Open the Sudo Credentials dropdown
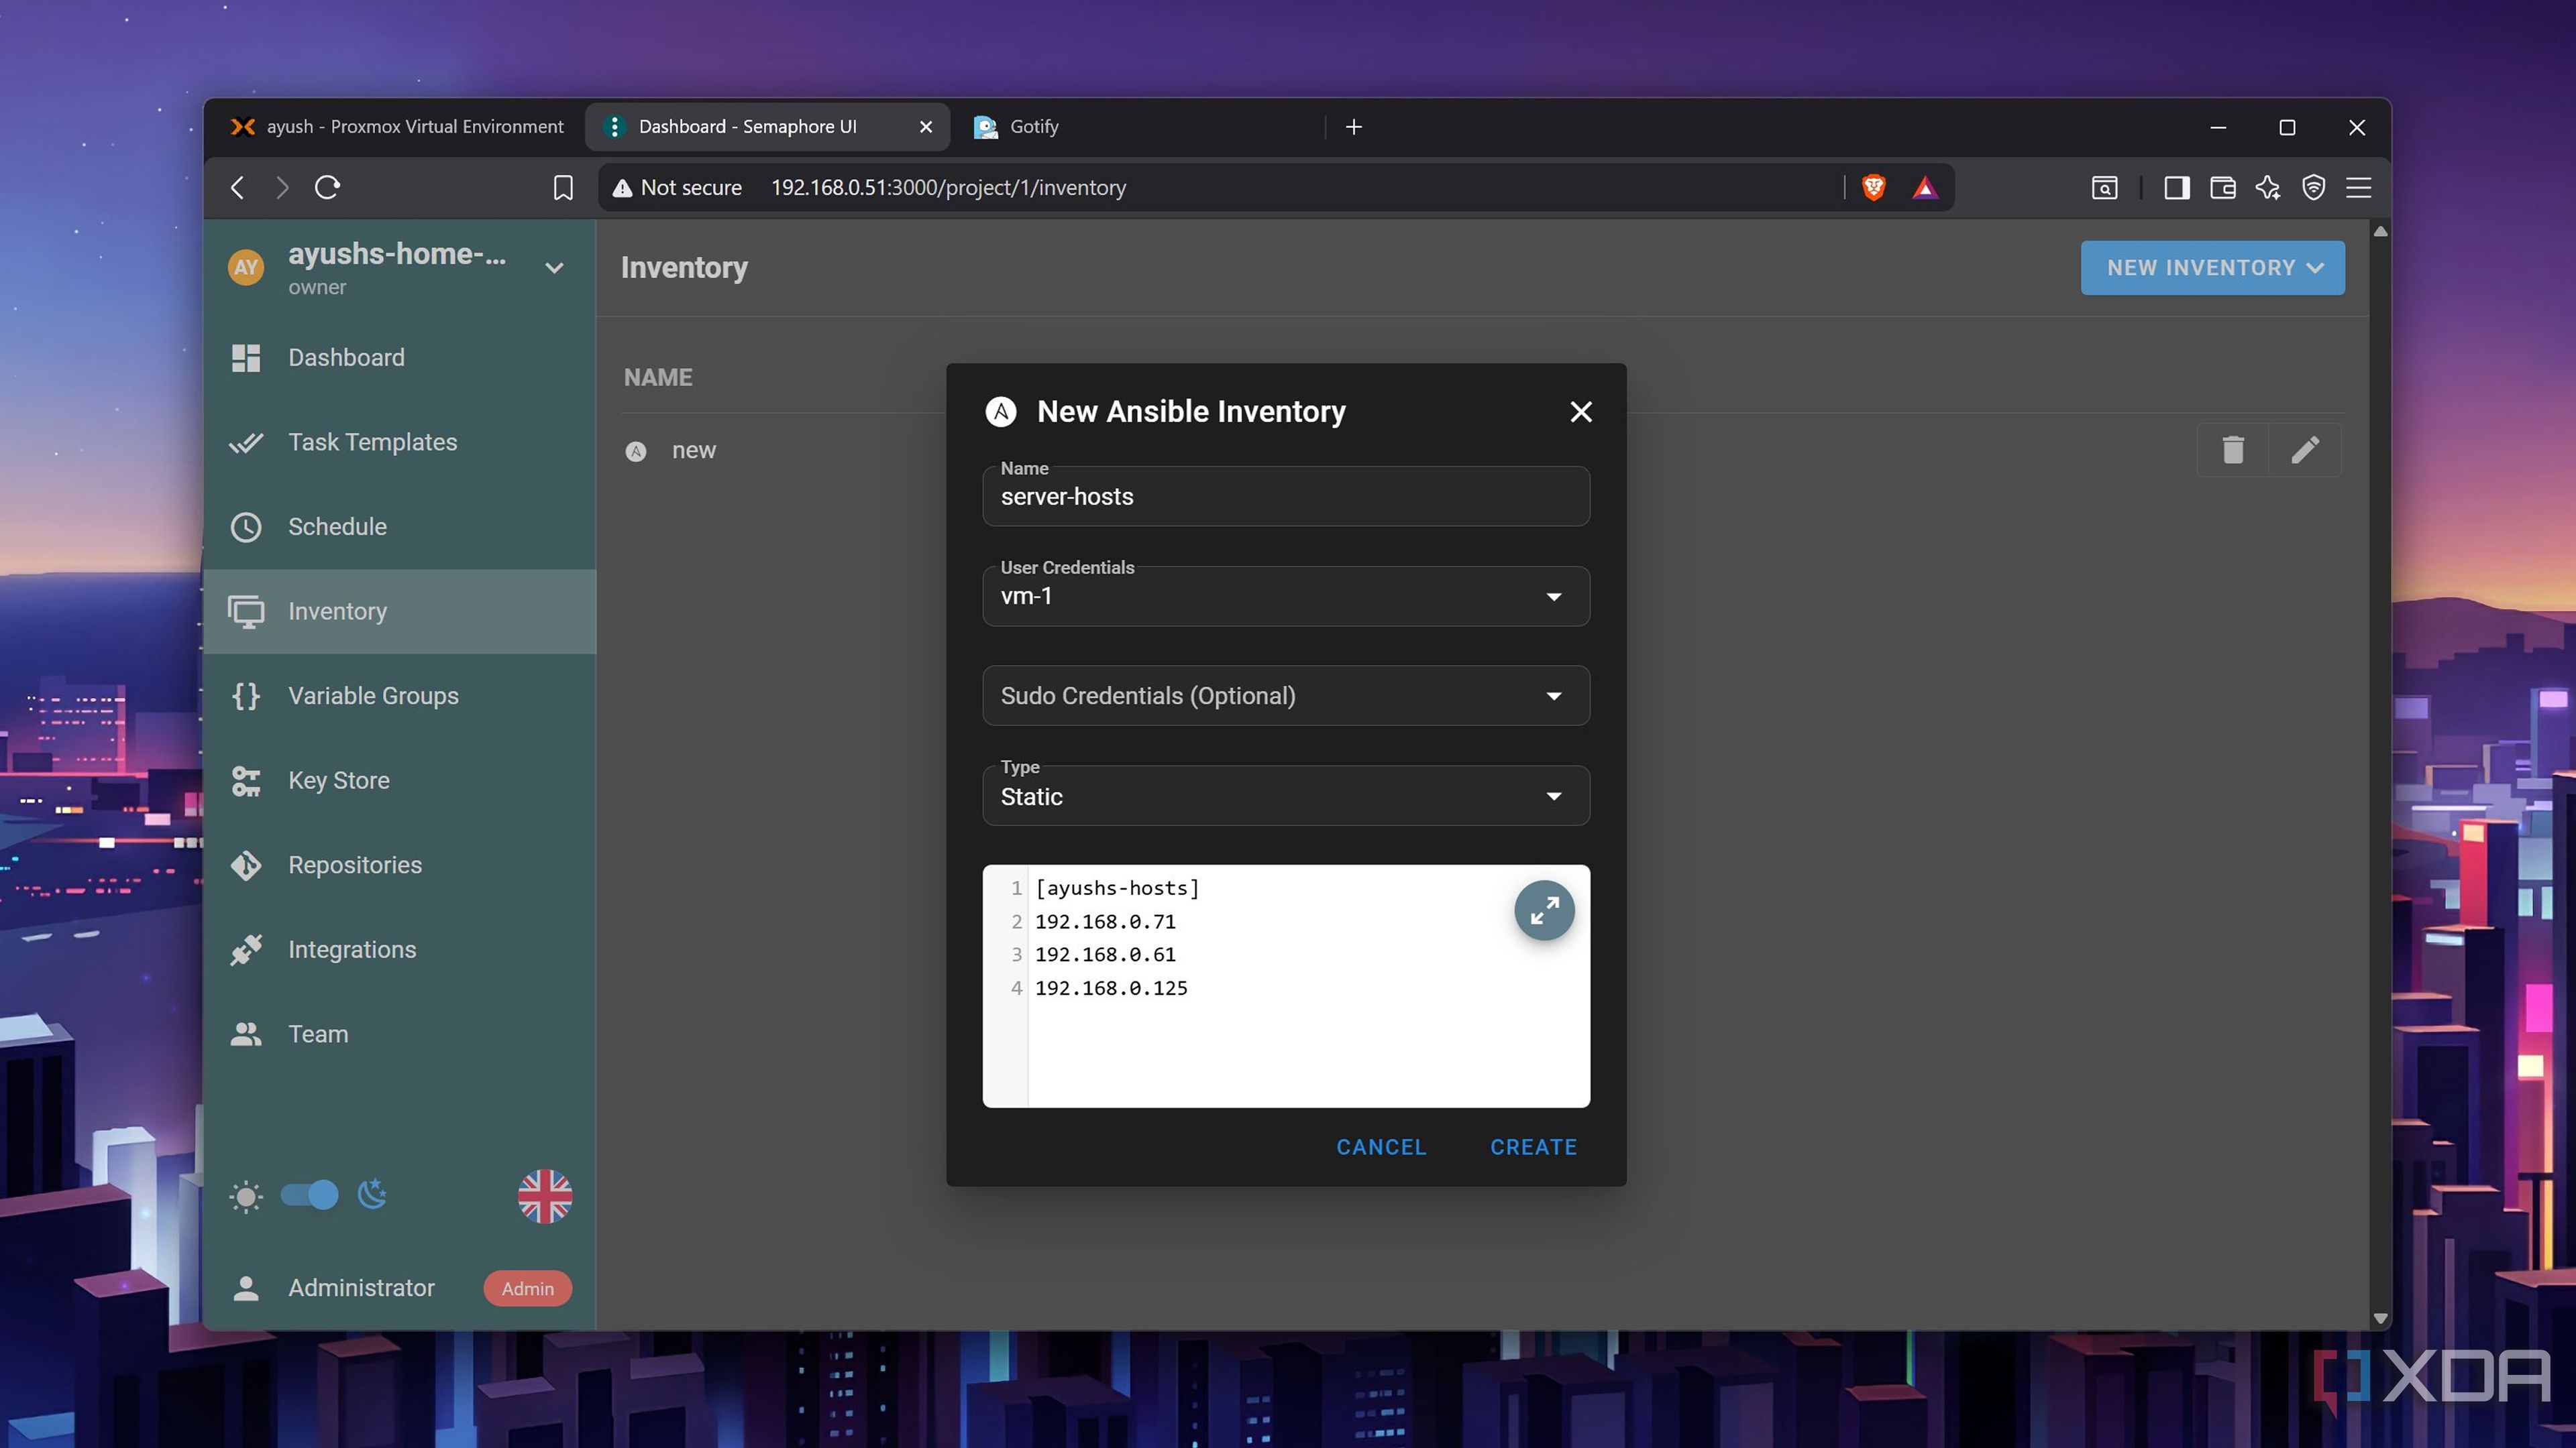Viewport: 2576px width, 1448px height. click(x=1286, y=696)
